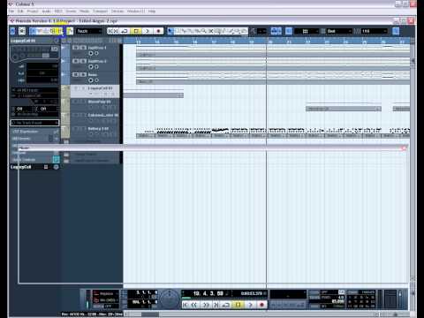
Task: Click the inspector volume value field
Action: pos(42,66)
